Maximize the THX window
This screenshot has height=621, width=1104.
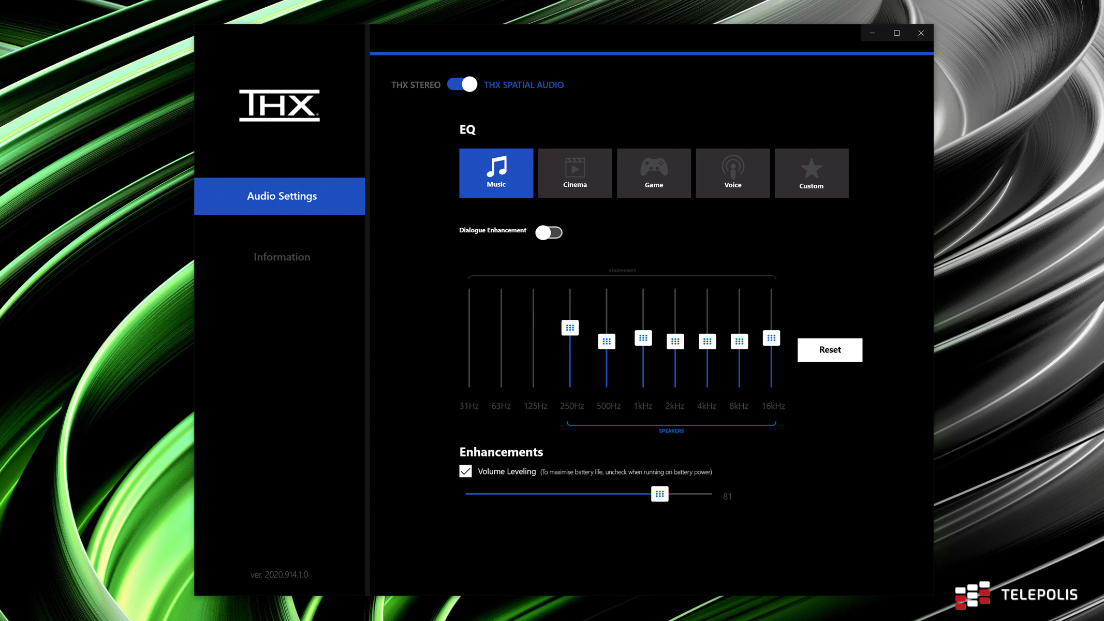(896, 33)
